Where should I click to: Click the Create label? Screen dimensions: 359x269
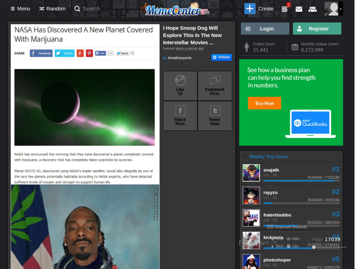[x=266, y=9]
